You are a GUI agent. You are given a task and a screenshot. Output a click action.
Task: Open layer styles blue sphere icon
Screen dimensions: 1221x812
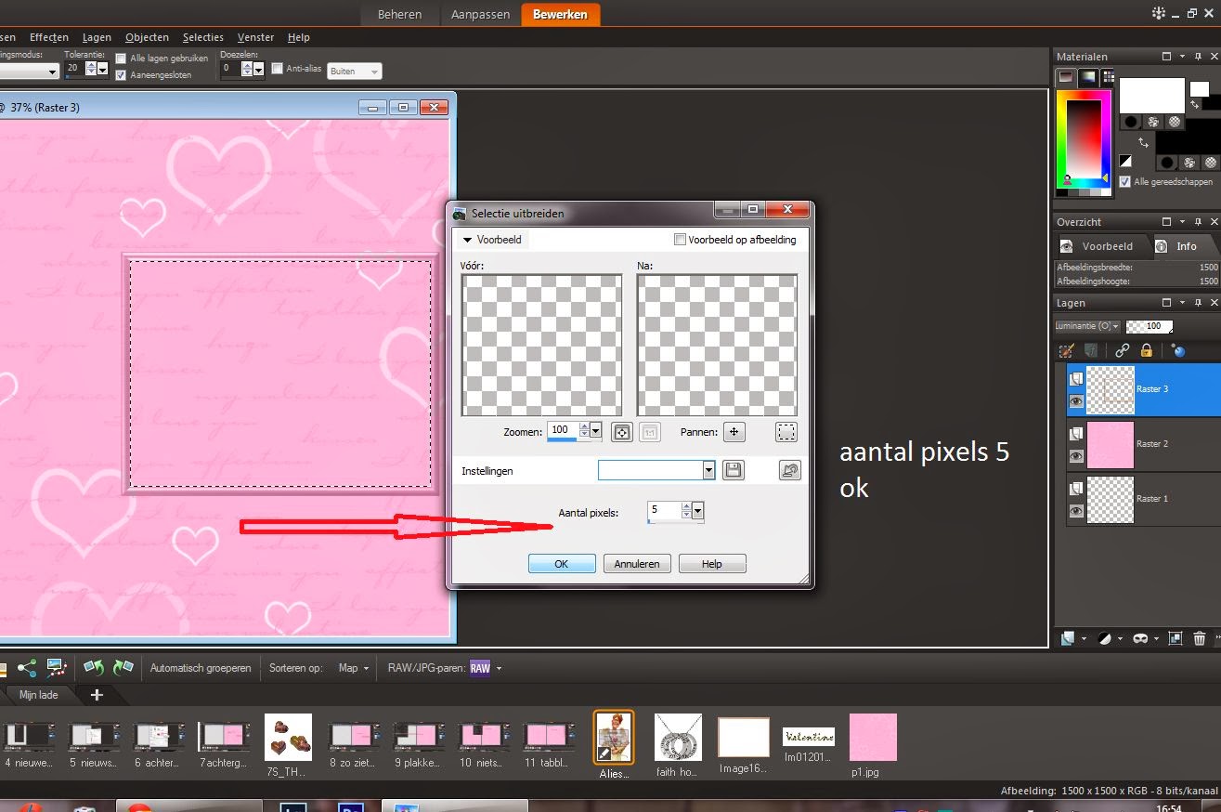1179,350
